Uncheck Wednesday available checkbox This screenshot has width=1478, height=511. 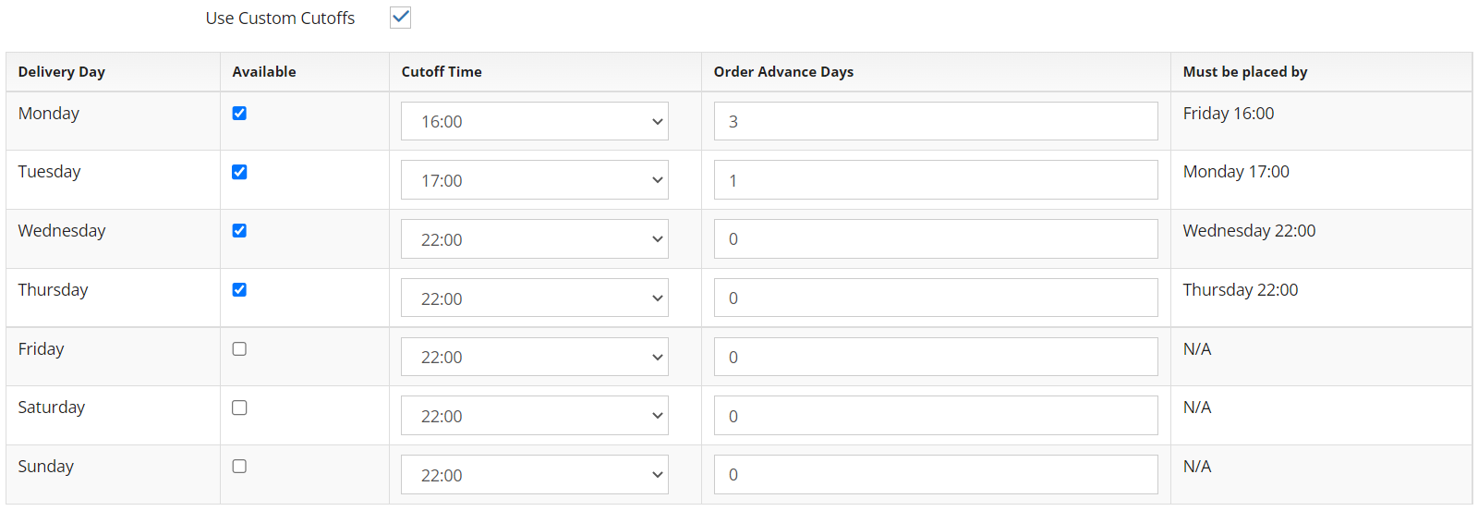239,230
